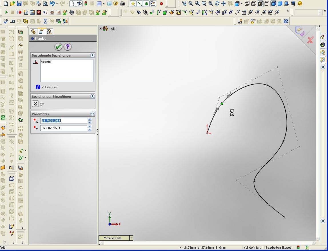Expand the Teil1 tree node
The image size is (328, 251).
pyautogui.click(x=101, y=29)
